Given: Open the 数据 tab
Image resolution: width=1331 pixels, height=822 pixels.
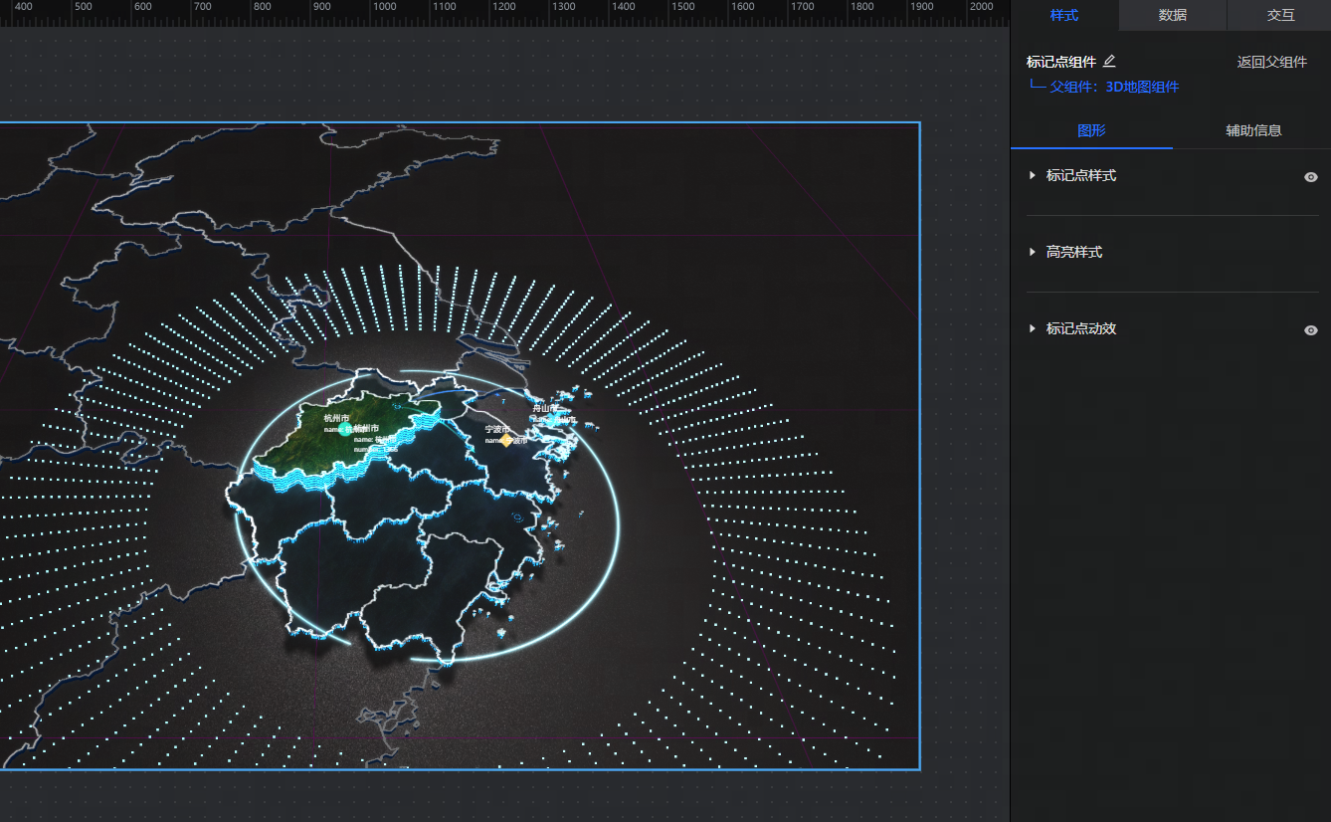Looking at the screenshot, I should coord(1172,15).
